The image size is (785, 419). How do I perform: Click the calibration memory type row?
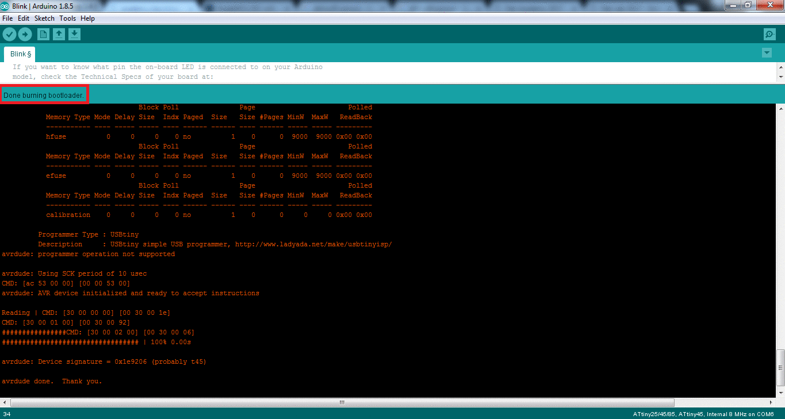pos(209,215)
